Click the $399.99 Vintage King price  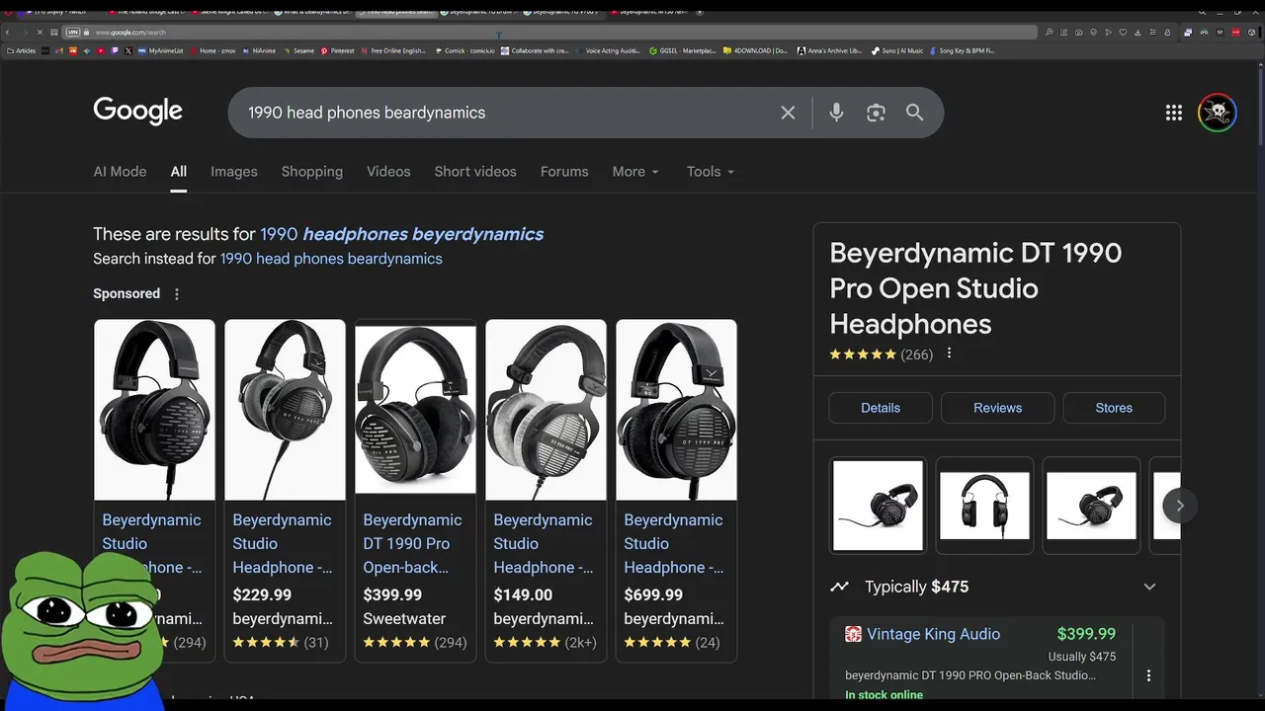coord(1086,634)
